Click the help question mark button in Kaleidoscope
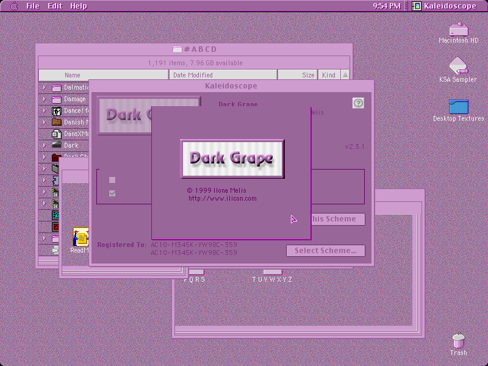The height and width of the screenshot is (366, 488). [358, 103]
